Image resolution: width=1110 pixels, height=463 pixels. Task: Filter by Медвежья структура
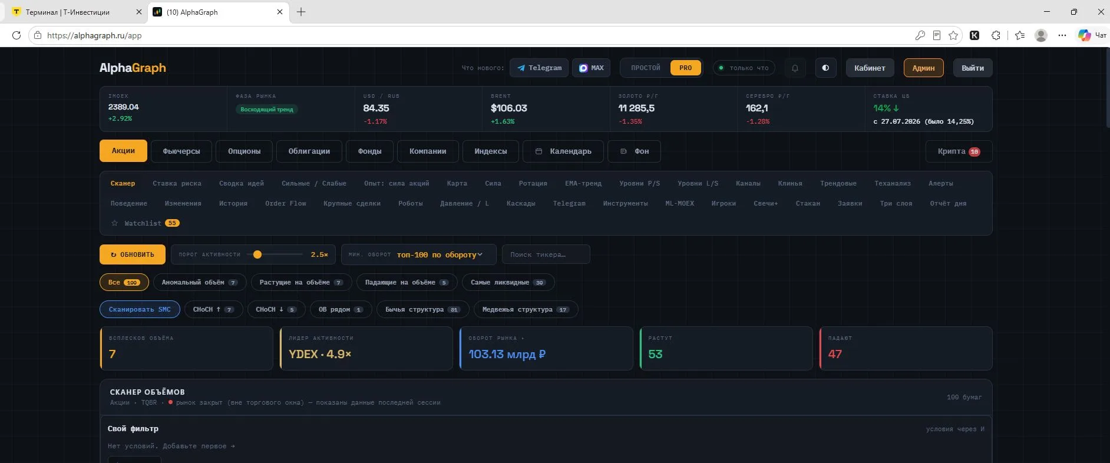(x=526, y=309)
